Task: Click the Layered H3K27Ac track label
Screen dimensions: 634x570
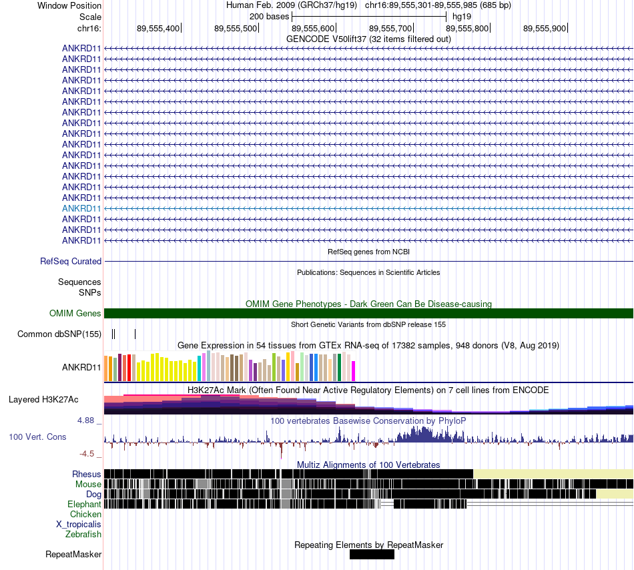Action: click(43, 399)
